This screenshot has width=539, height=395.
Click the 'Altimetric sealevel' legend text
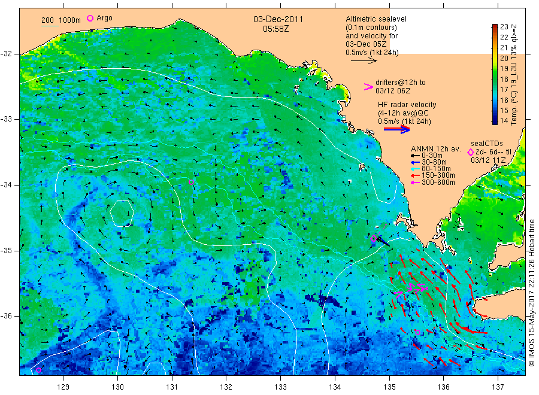click(x=376, y=19)
